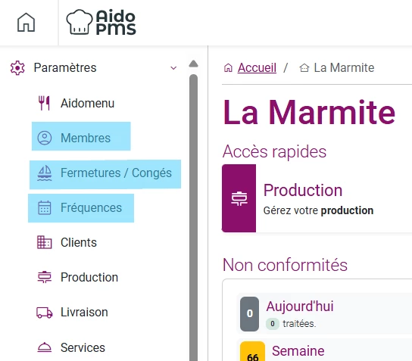Open the home icon in the top bar
Viewport: 412px width, 361px height.
[x=26, y=23]
